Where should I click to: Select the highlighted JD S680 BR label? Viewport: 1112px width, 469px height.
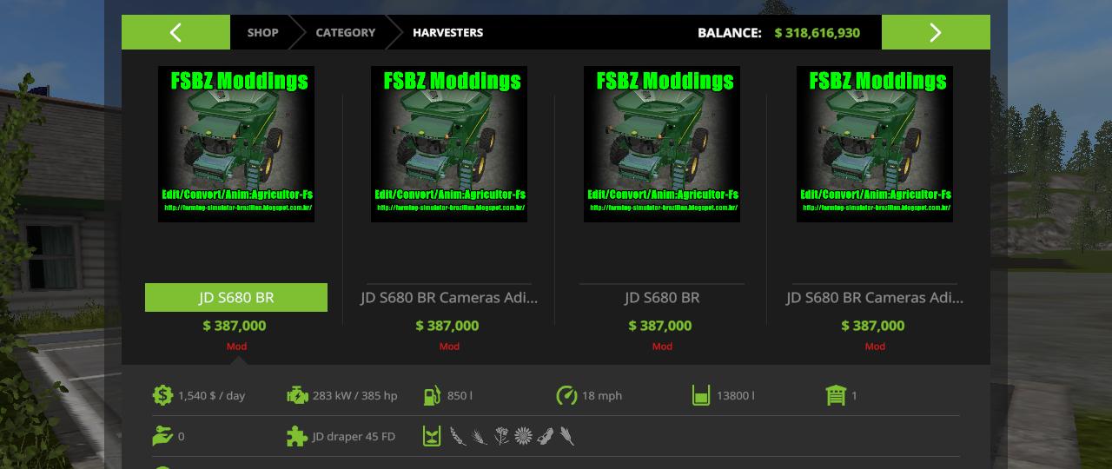click(236, 297)
